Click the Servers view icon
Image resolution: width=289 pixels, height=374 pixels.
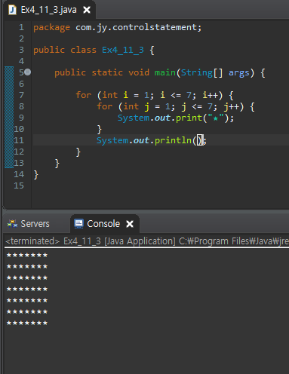pyautogui.click(x=12, y=224)
